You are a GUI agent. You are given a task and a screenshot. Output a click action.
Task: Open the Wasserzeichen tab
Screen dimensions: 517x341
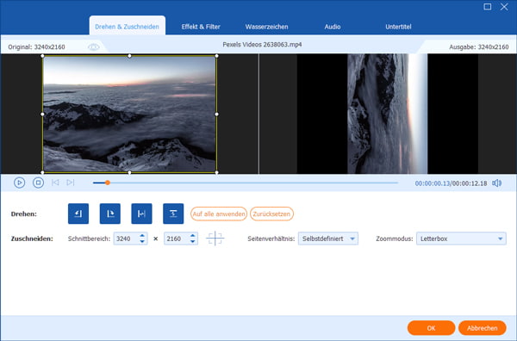click(x=266, y=27)
